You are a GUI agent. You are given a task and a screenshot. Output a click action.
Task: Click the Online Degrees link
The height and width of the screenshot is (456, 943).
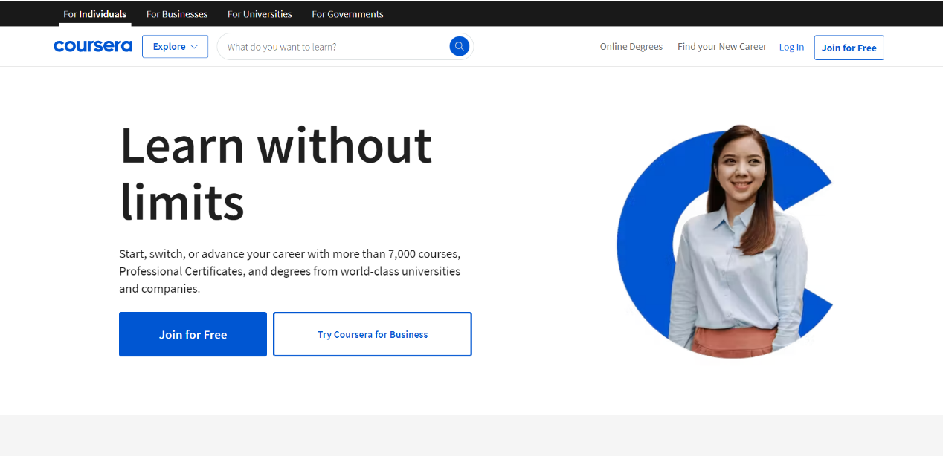tap(631, 46)
